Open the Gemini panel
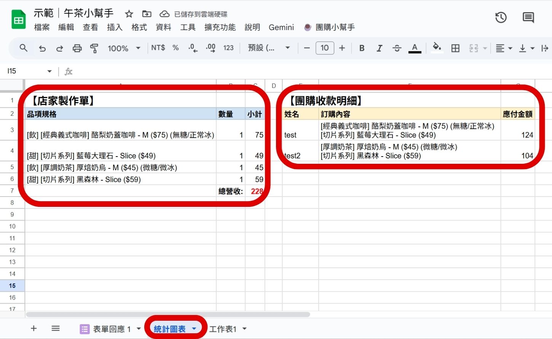552x339 pixels. click(x=281, y=27)
